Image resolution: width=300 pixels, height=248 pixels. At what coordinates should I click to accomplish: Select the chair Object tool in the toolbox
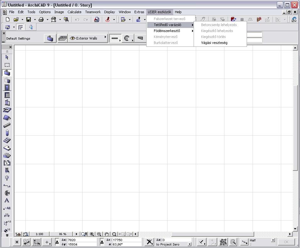tap(7, 170)
